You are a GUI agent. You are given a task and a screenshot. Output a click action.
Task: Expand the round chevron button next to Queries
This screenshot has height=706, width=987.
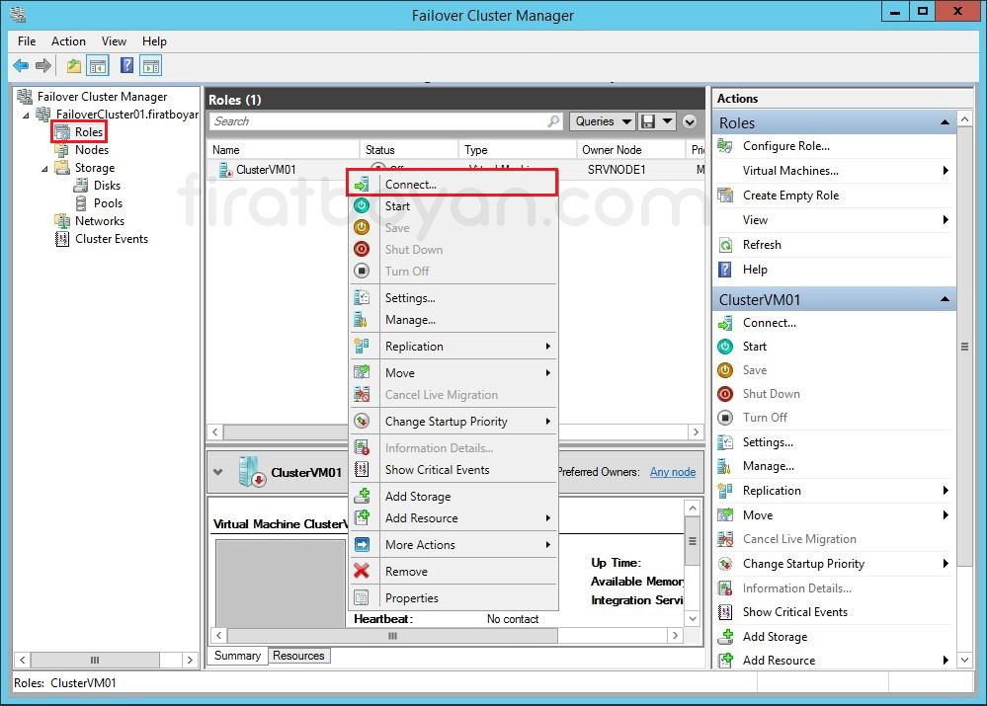click(690, 121)
